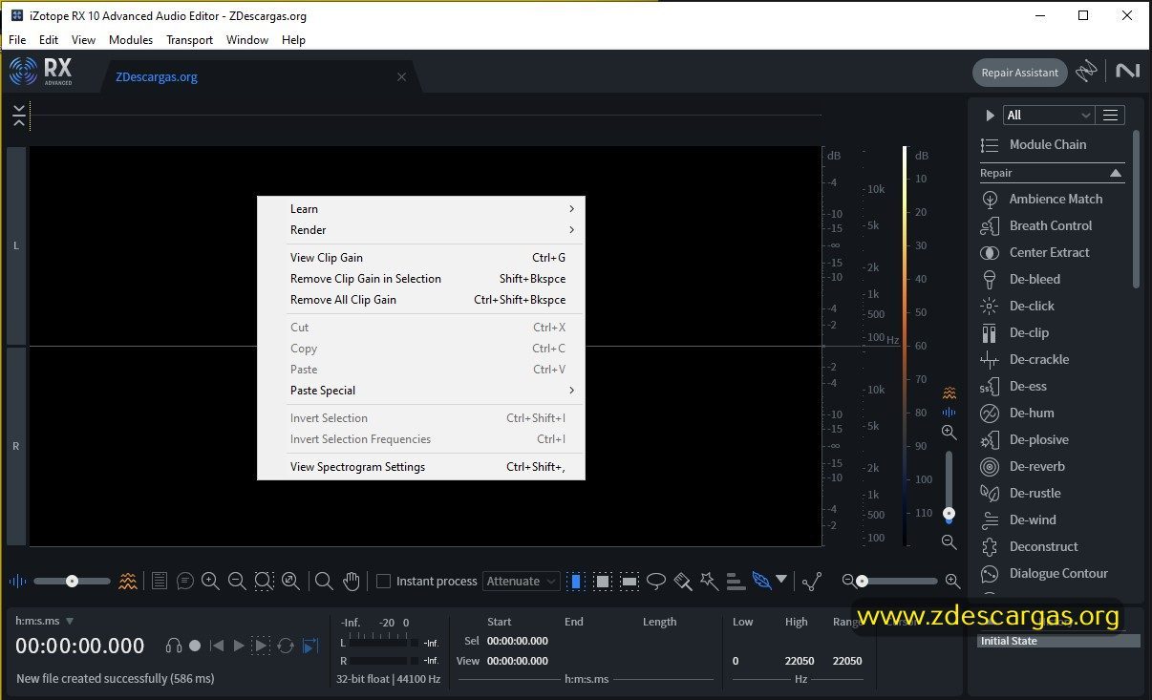
Task: Toggle the left channel L selector
Action: (16, 245)
